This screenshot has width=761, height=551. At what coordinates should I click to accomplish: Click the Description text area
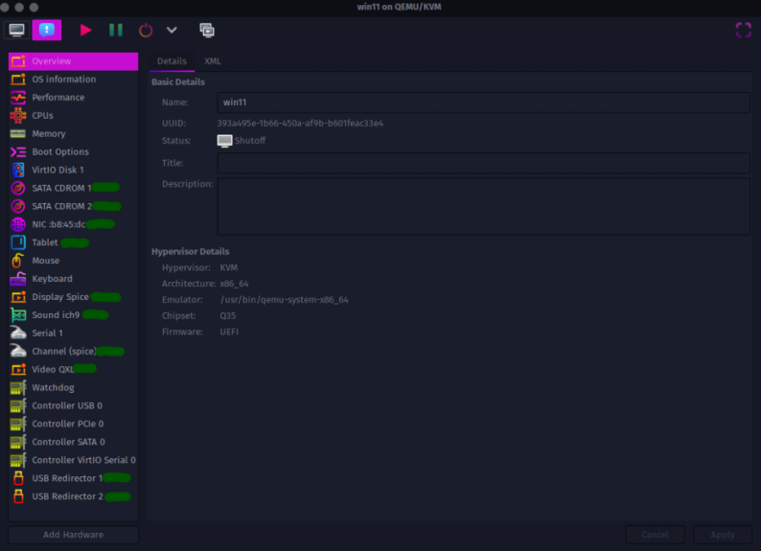tap(483, 207)
